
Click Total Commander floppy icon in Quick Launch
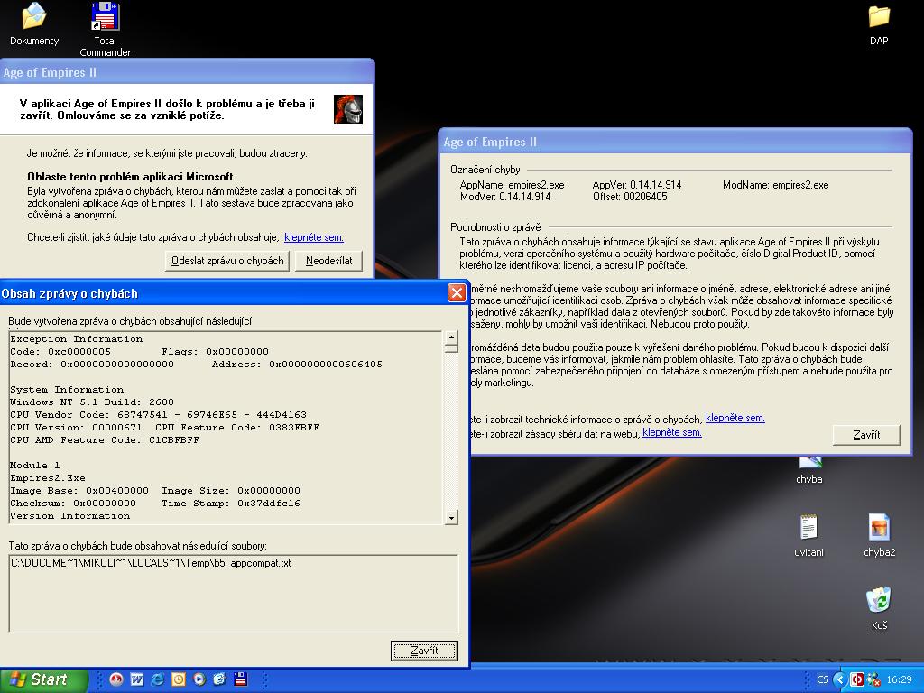point(240,679)
